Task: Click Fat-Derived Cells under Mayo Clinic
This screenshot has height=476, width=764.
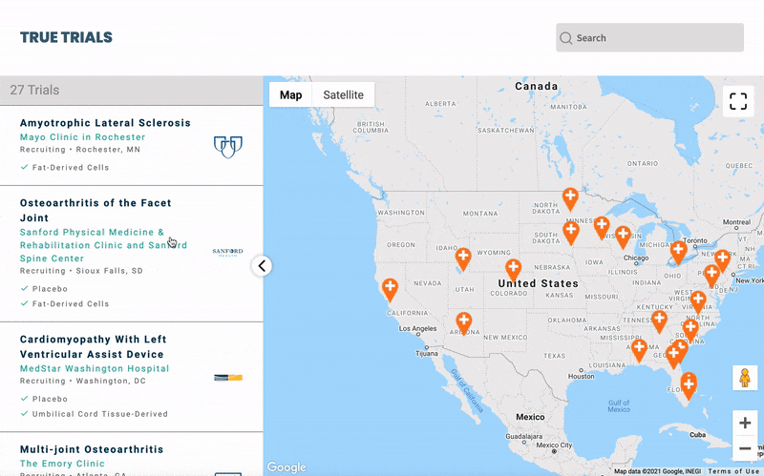Action: coord(70,168)
